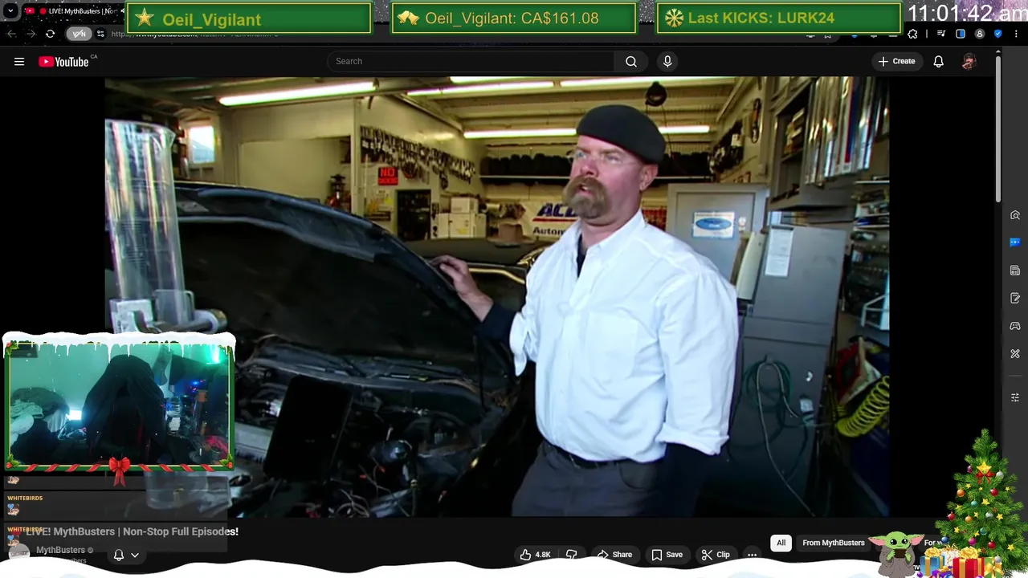The image size is (1028, 578).
Task: Toggle the browser sidebar panel
Action: point(961,34)
